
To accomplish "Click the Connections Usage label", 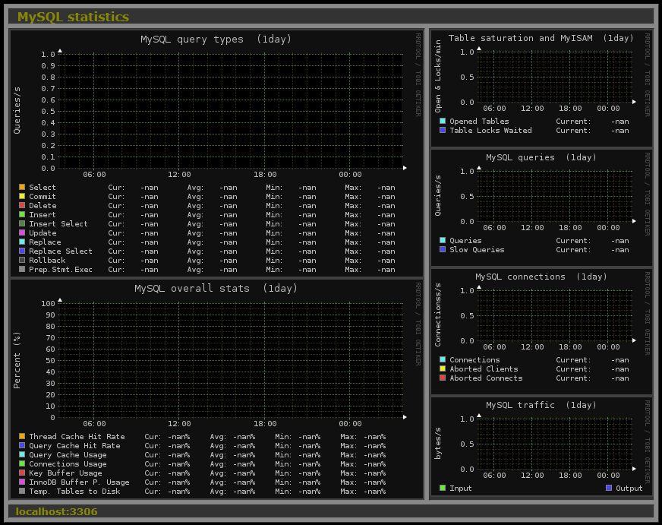I will click(68, 463).
